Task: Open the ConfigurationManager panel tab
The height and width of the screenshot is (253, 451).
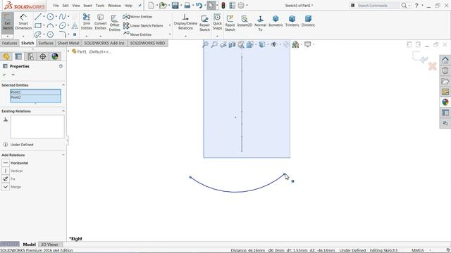Action: pos(30,56)
